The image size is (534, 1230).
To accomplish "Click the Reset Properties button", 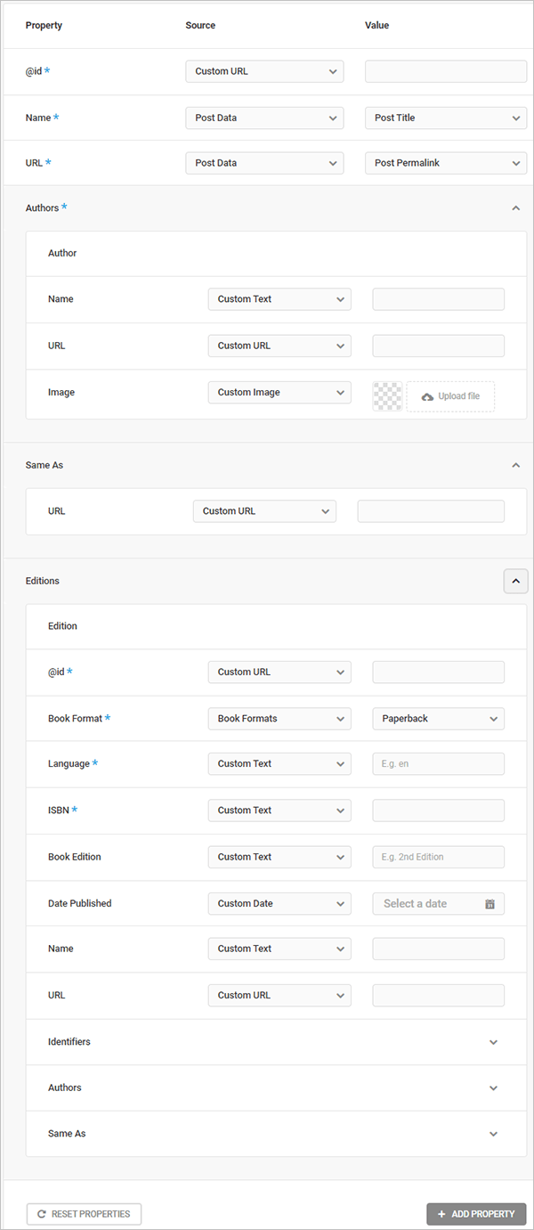I will click(x=84, y=1214).
